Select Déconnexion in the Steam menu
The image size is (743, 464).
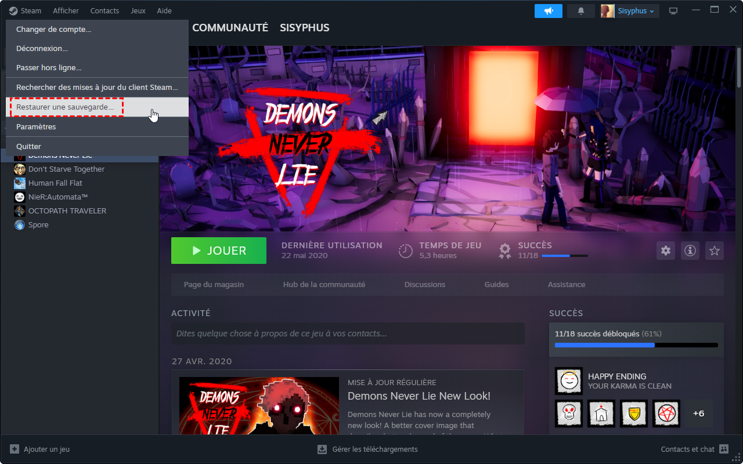[x=97, y=48]
